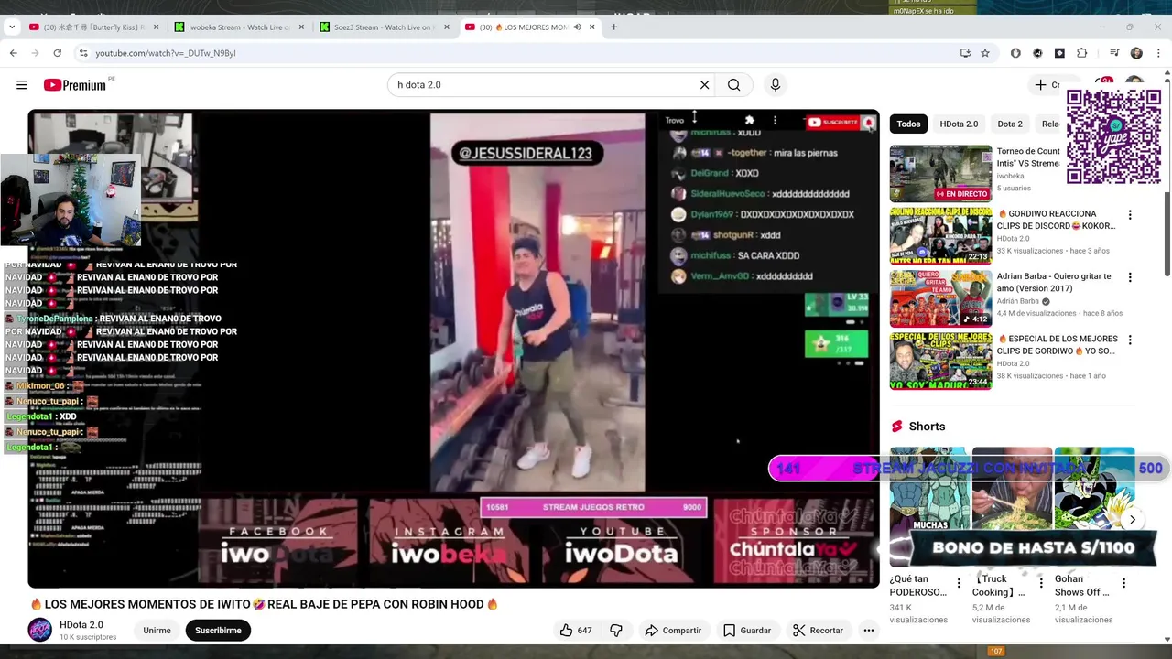The image size is (1172, 659).
Task: Open a new browser tab
Action: [613, 27]
